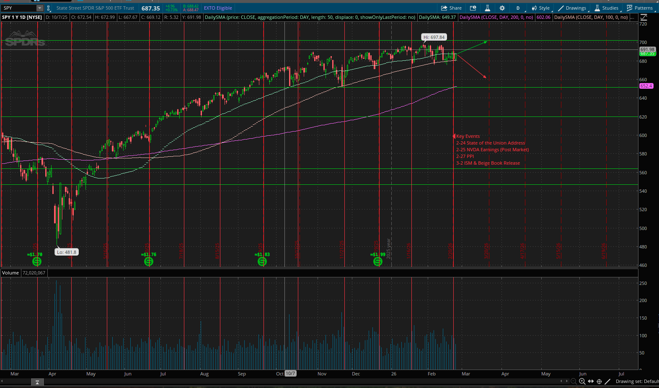Click the 10/7 date marker on time axis
The height and width of the screenshot is (388, 659).
[x=290, y=373]
